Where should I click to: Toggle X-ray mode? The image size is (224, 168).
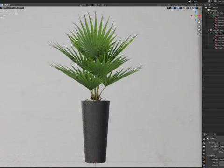(184, 8)
